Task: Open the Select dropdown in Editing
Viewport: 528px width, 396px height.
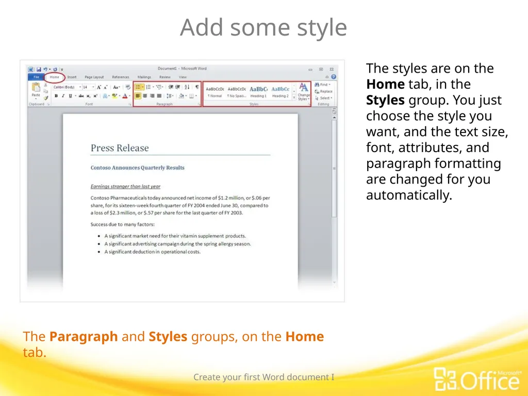Action: pyautogui.click(x=324, y=98)
